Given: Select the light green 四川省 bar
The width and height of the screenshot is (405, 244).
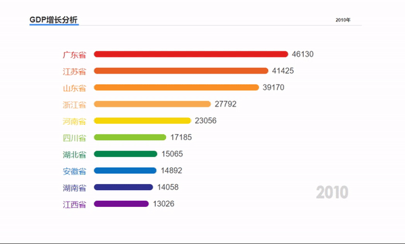Looking at the screenshot, I should click(x=130, y=138).
